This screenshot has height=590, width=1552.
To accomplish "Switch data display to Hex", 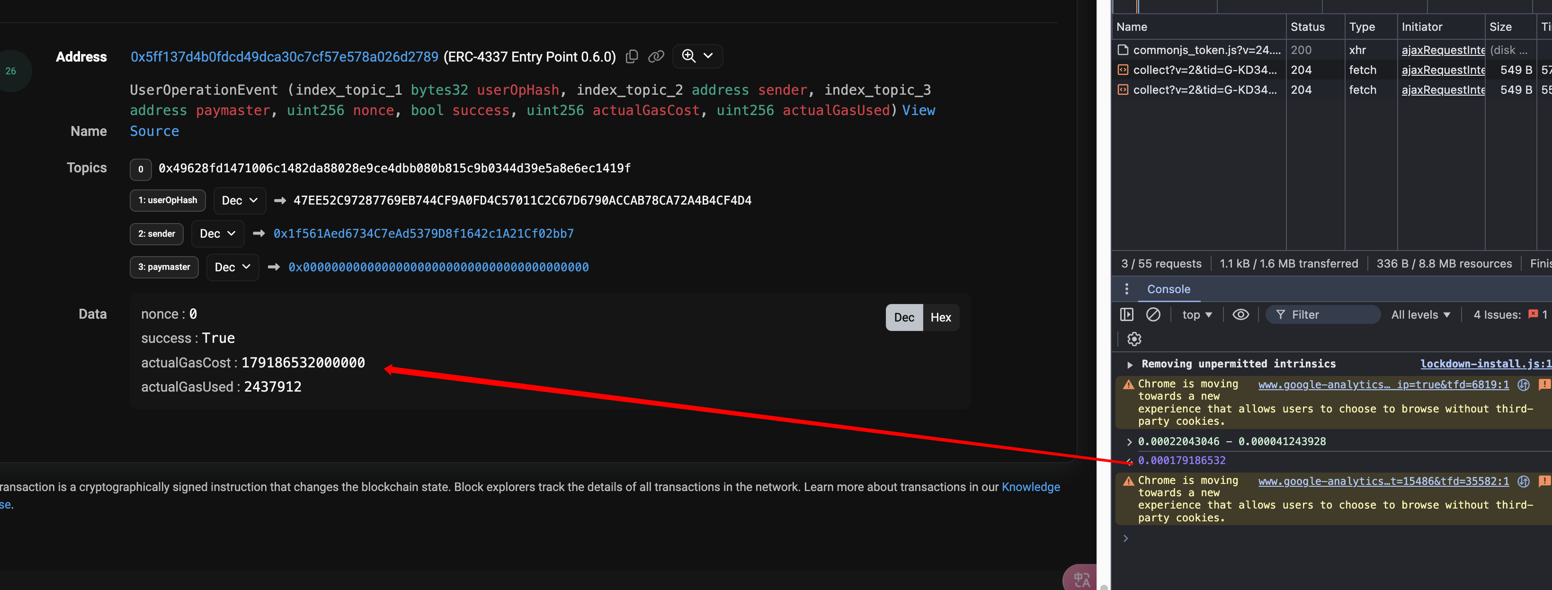I will (940, 318).
